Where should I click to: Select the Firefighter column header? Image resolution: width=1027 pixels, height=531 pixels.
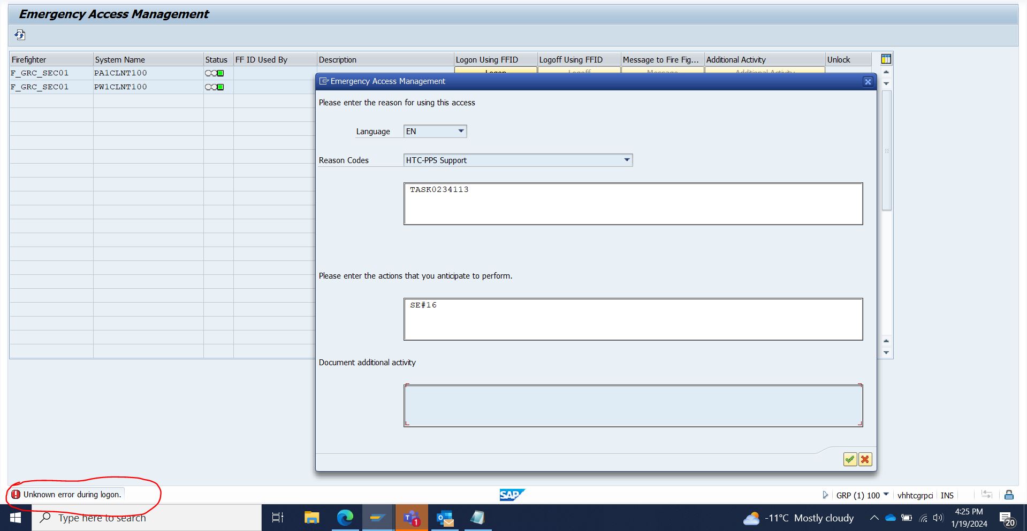coord(51,59)
